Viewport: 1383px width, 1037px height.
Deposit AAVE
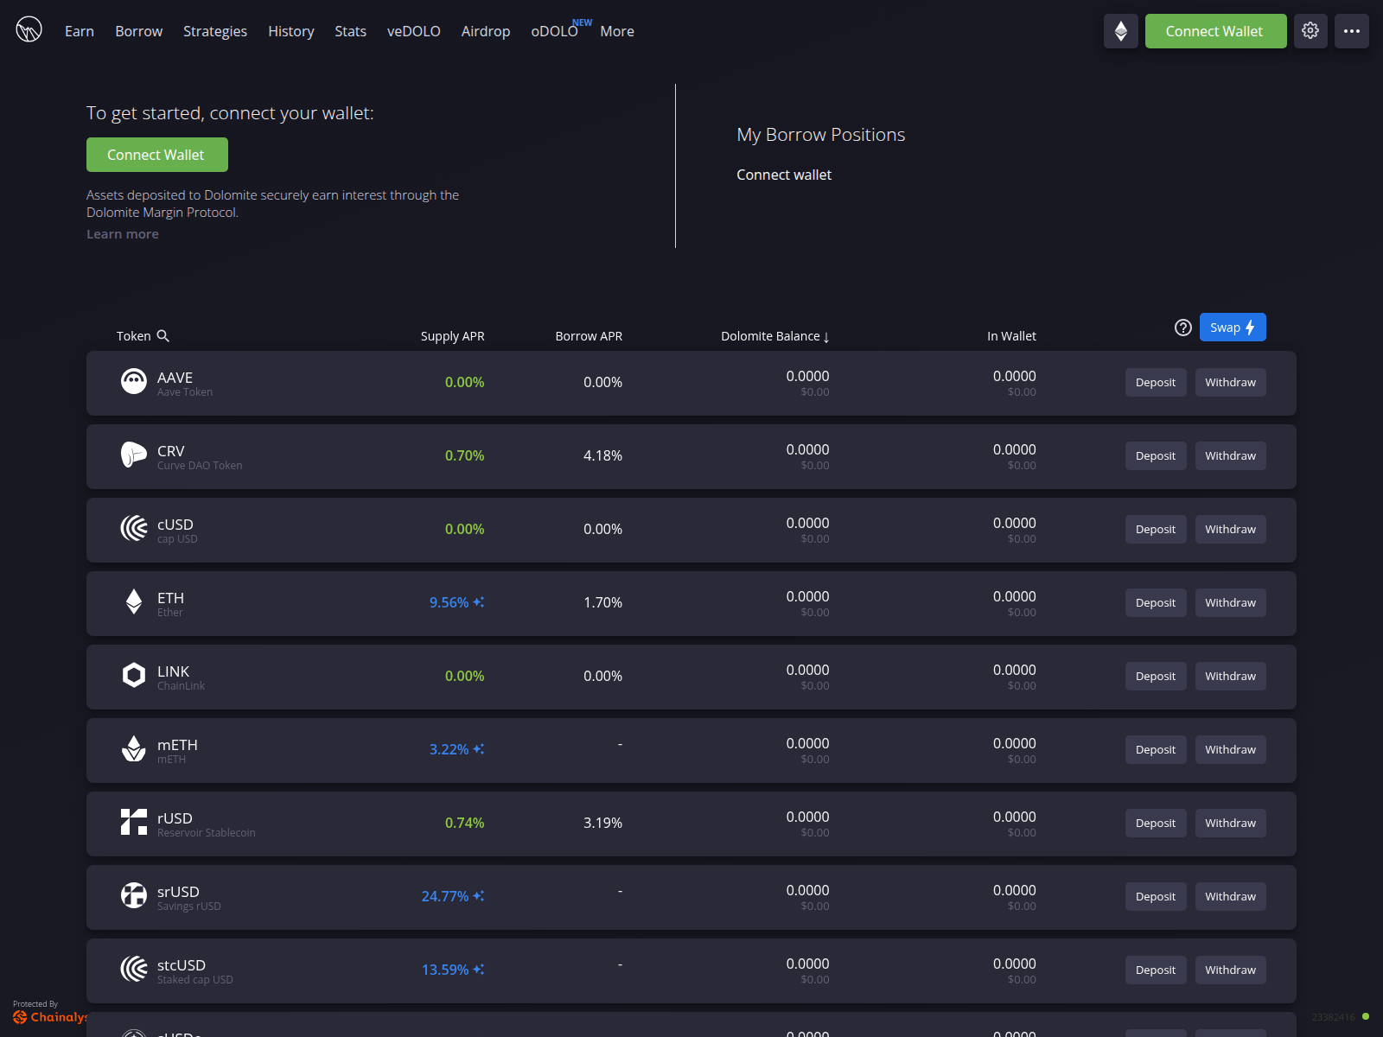coord(1156,382)
